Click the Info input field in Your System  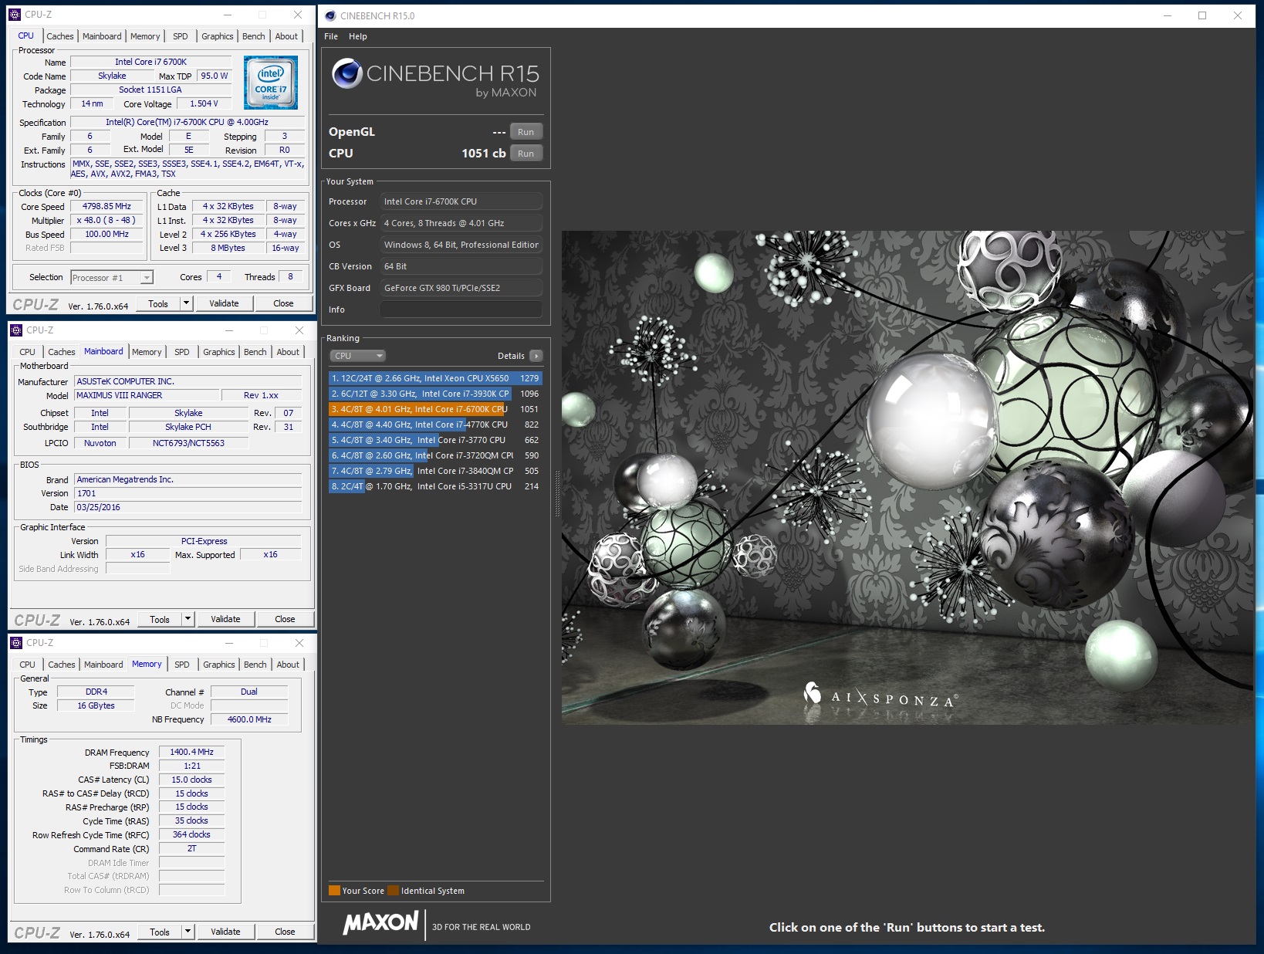click(x=461, y=310)
